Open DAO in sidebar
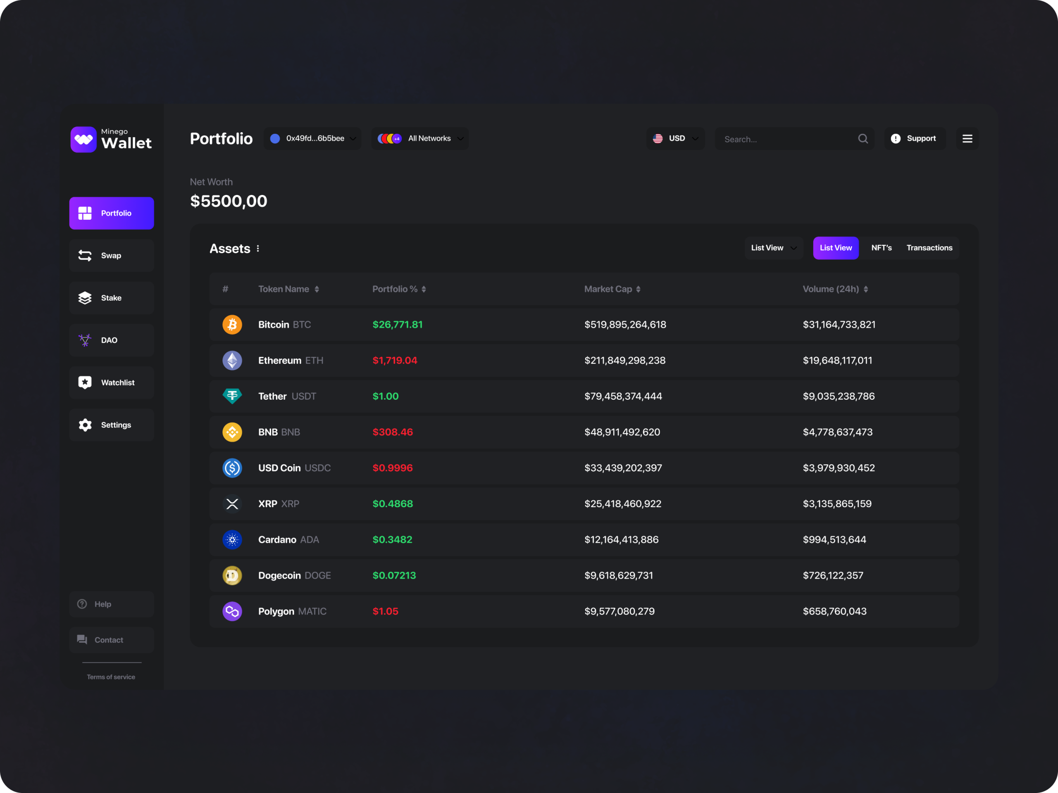The width and height of the screenshot is (1058, 793). tap(112, 340)
